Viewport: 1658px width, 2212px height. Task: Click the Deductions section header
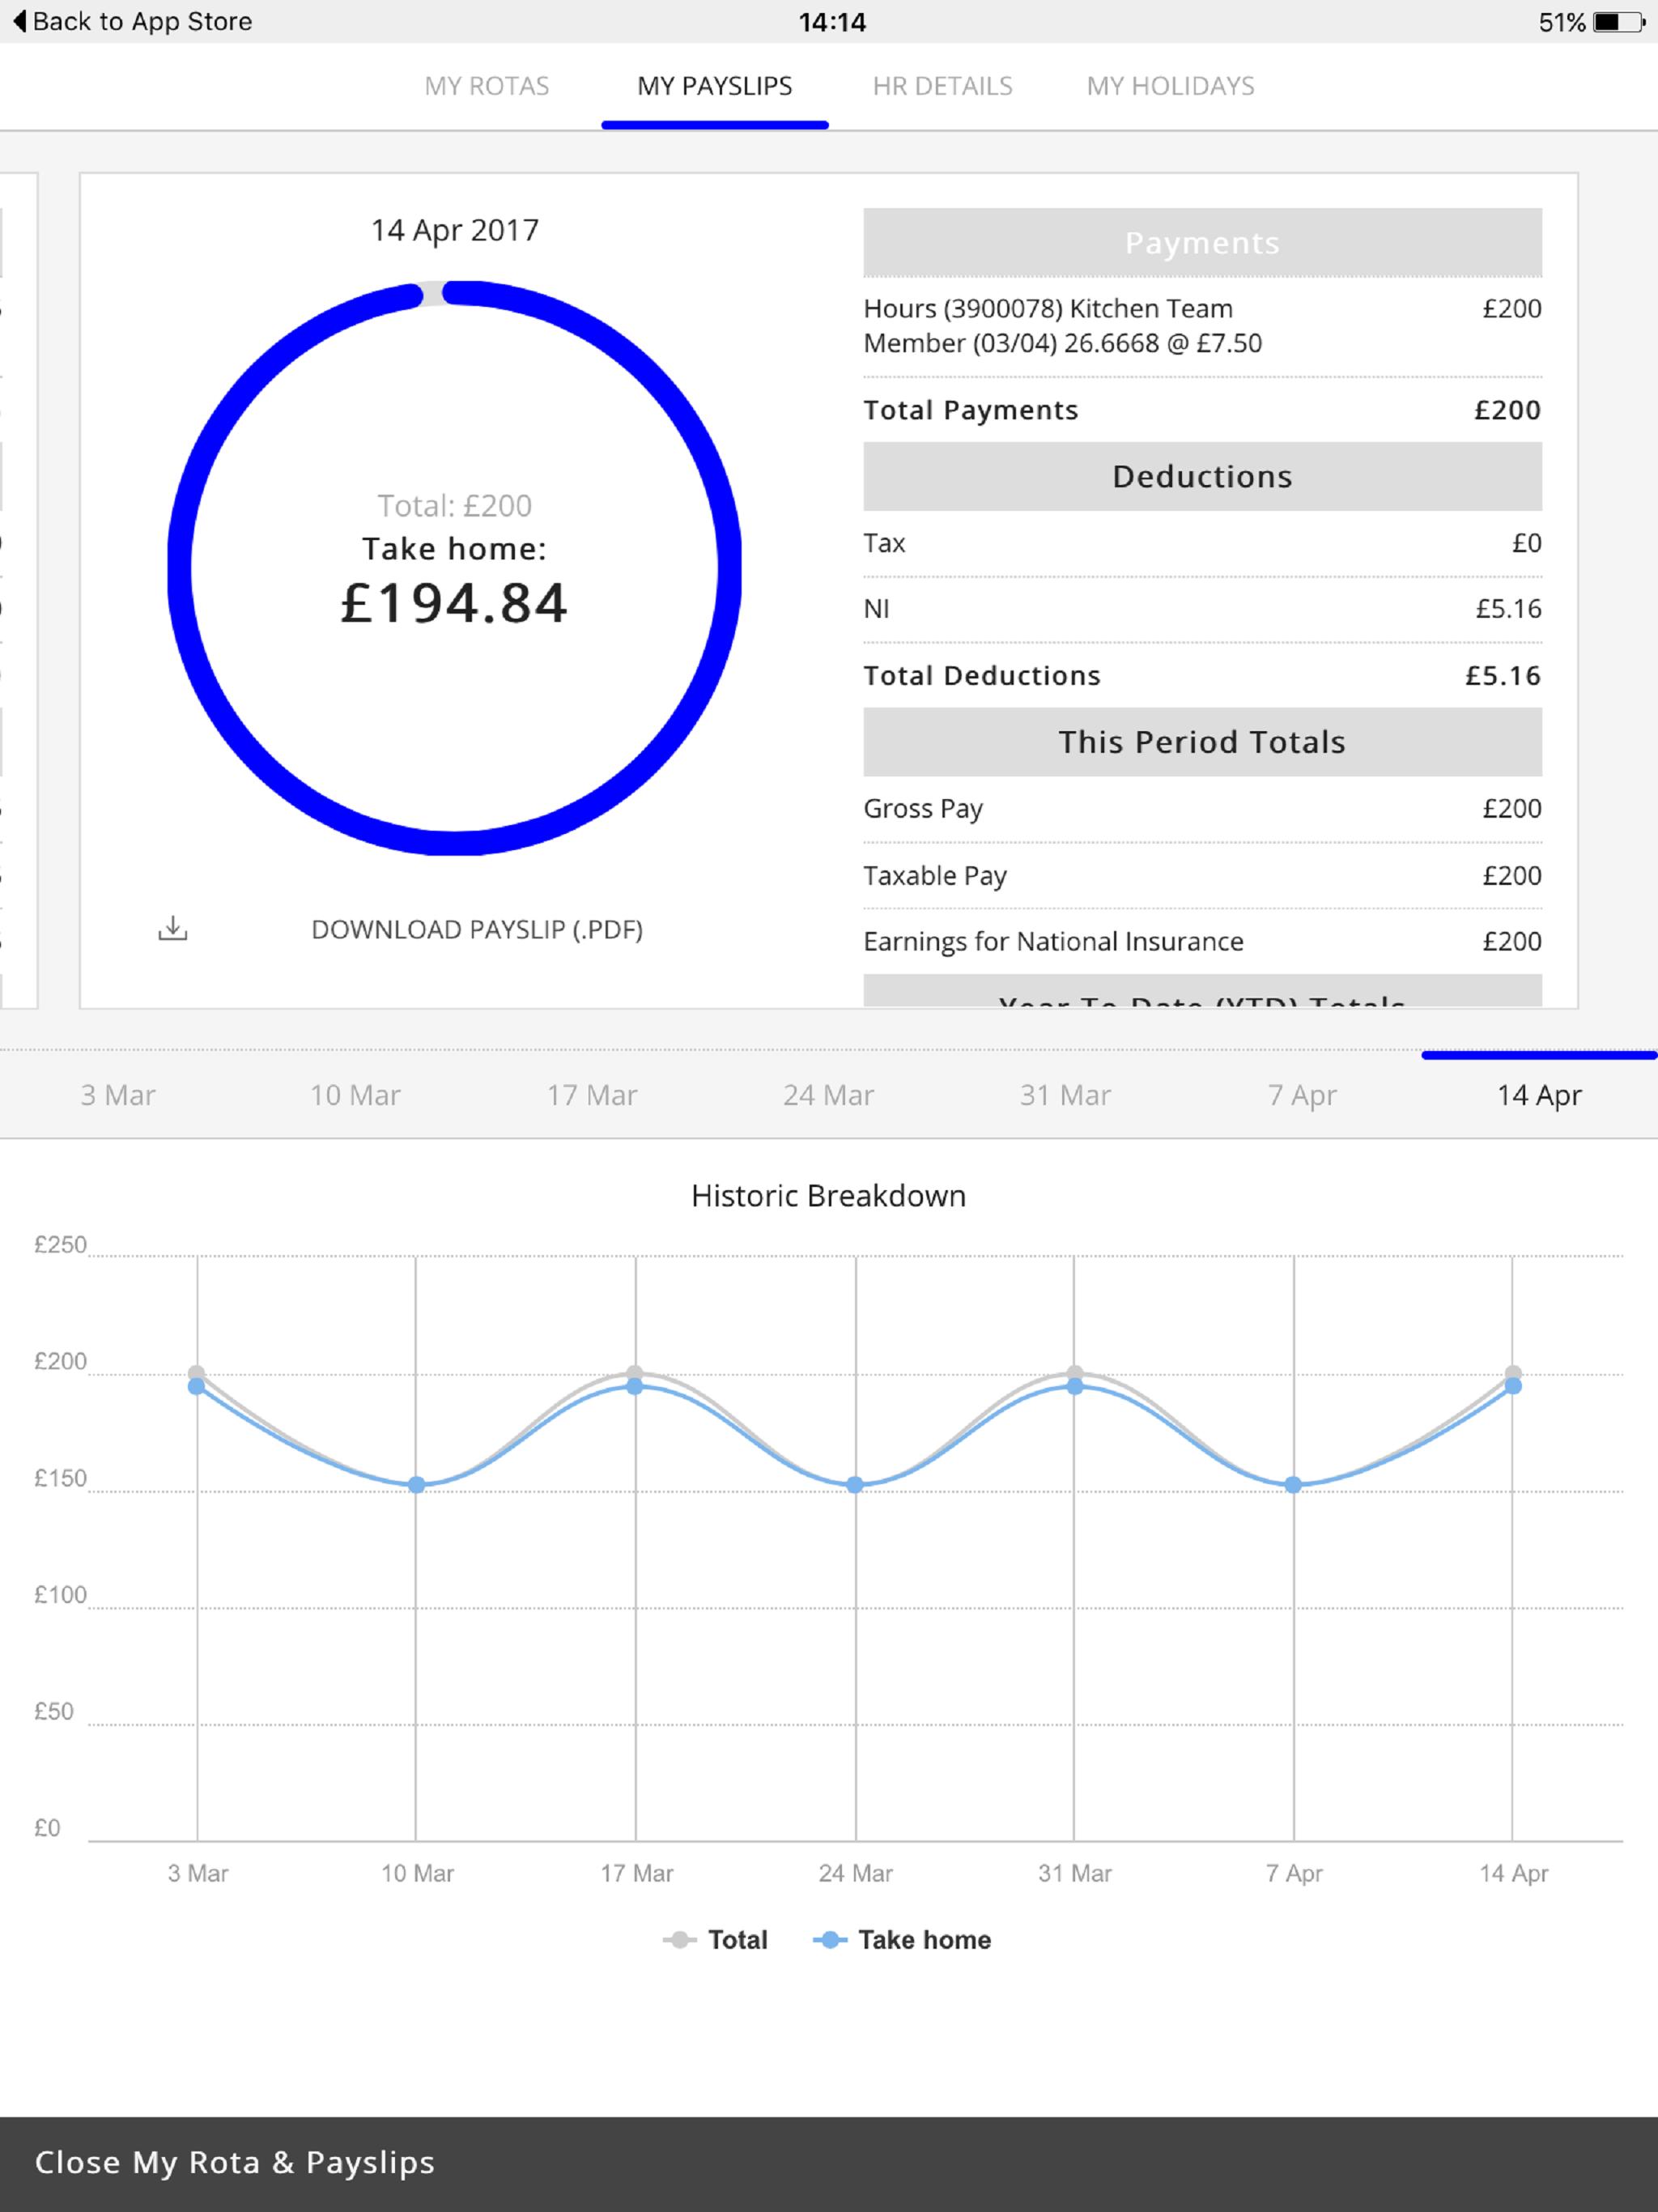[1202, 476]
